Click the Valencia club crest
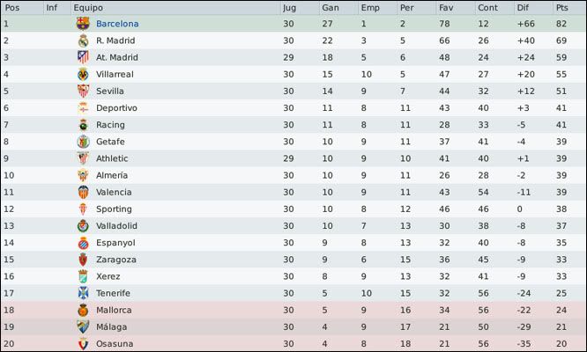Screen dimensions: 587x352 83,192
